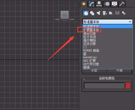Switch to the Motion panel tab
The image size is (135, 110).
coord(107,4)
